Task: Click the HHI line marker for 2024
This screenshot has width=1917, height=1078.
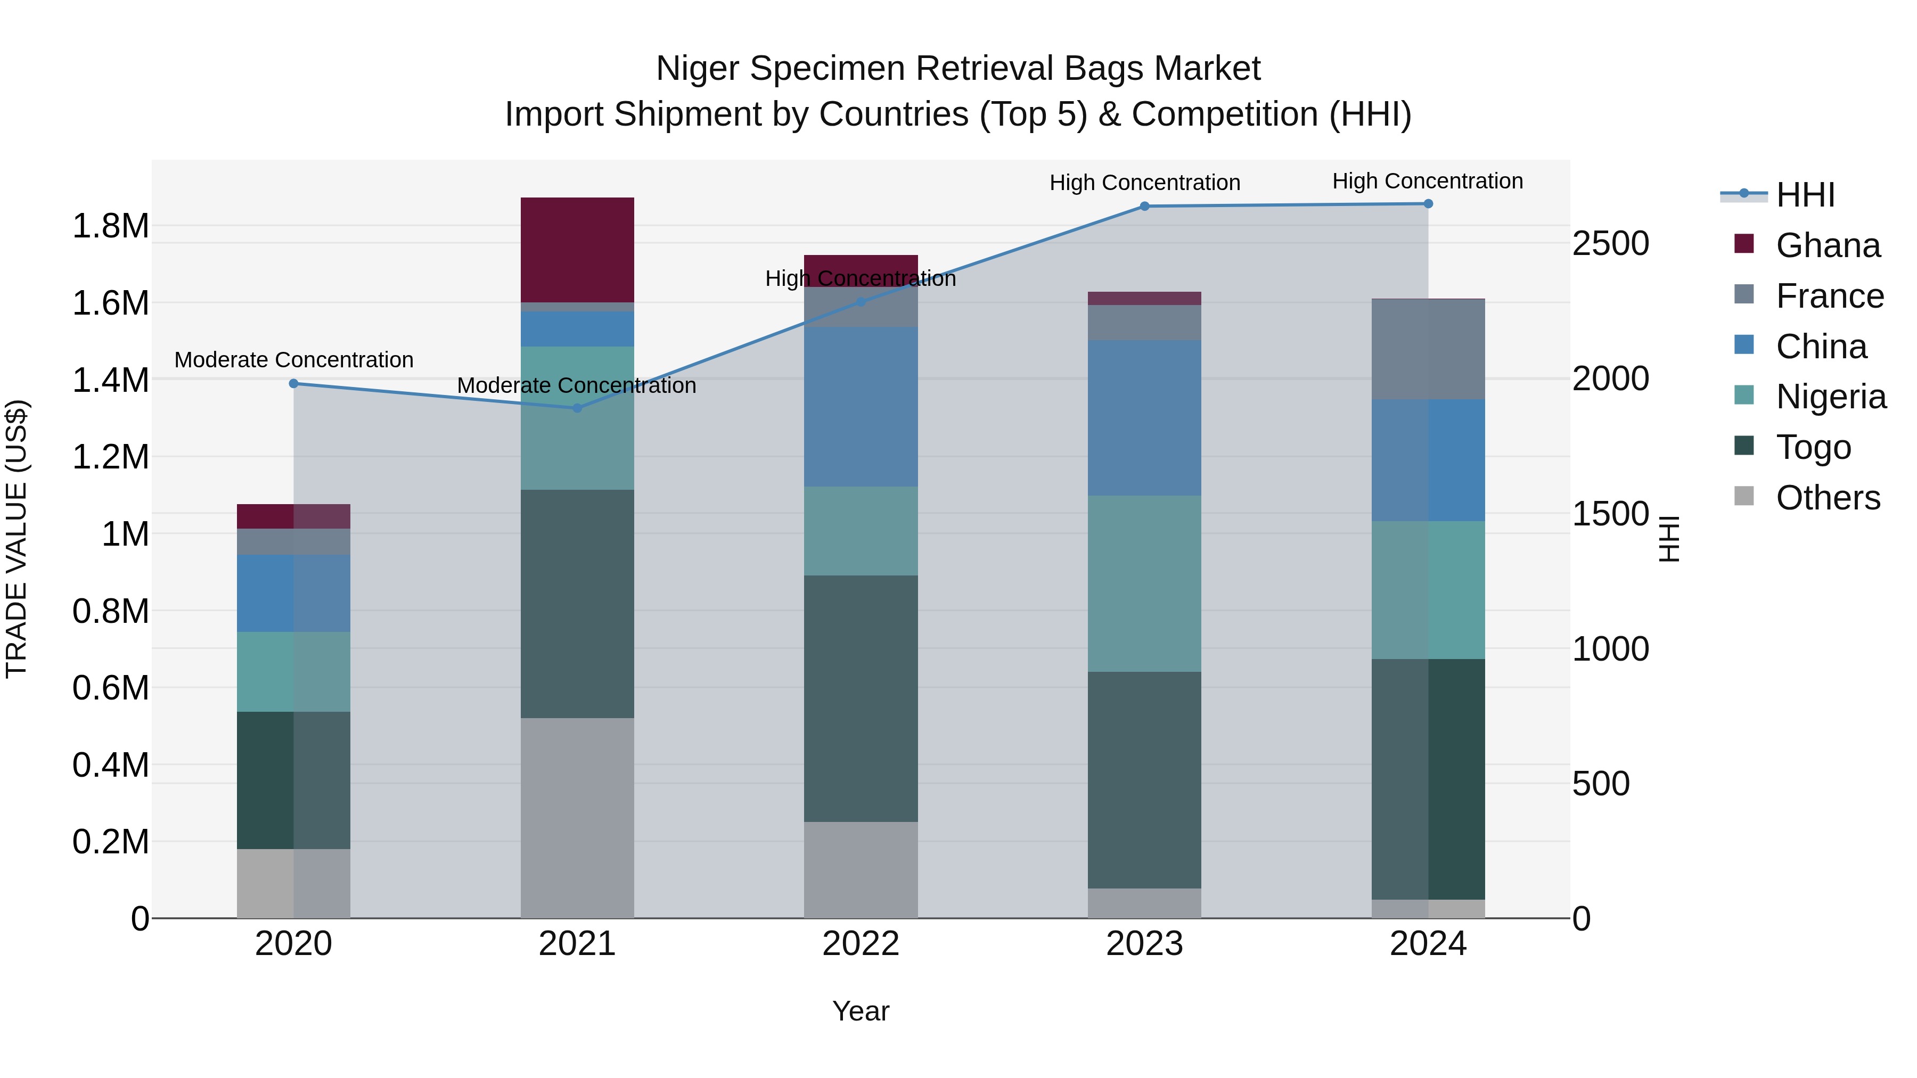Action: click(1428, 203)
